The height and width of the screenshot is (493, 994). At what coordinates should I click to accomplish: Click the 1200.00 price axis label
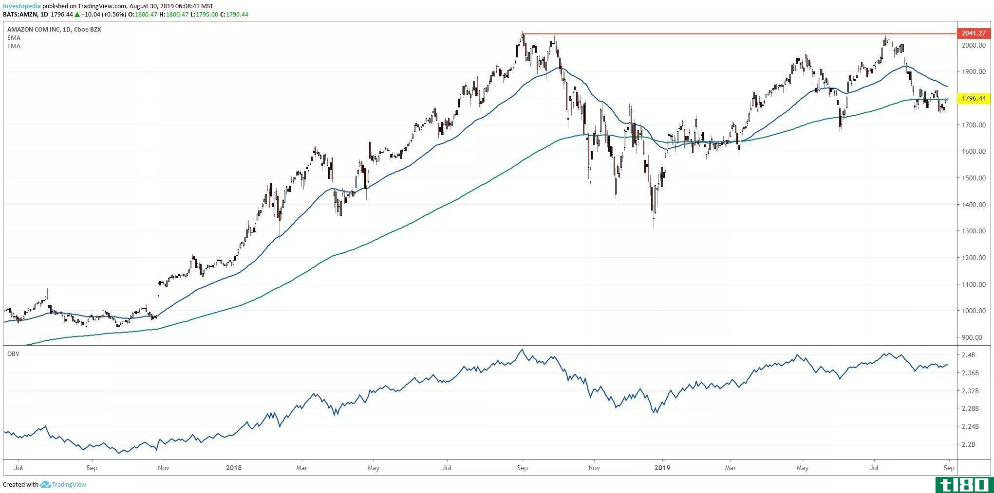[x=974, y=258]
